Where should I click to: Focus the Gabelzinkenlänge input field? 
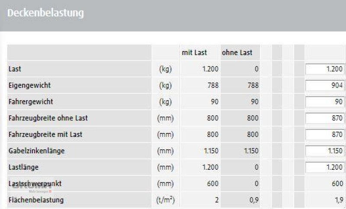(325, 151)
